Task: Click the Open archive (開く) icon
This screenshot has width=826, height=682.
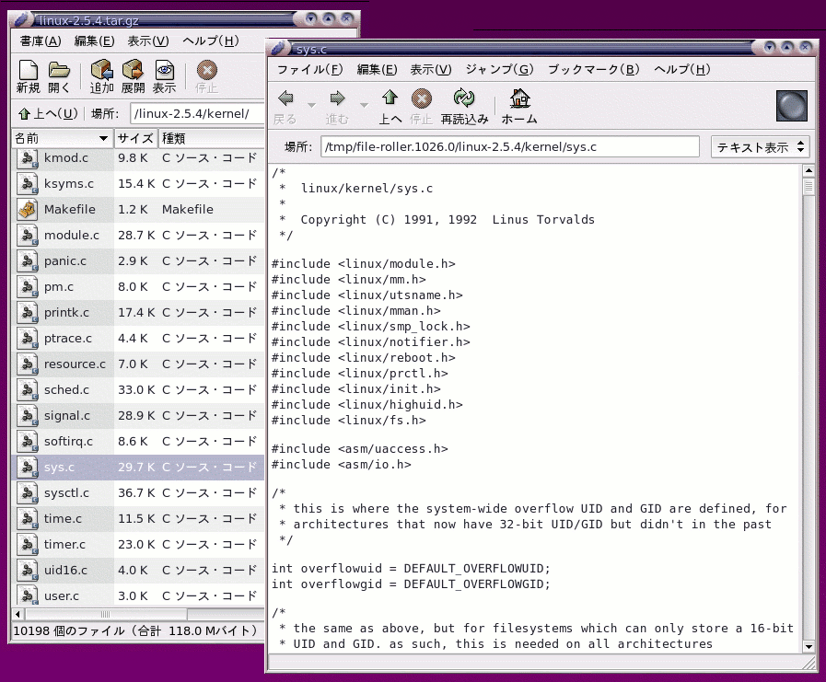Action: click(x=59, y=71)
